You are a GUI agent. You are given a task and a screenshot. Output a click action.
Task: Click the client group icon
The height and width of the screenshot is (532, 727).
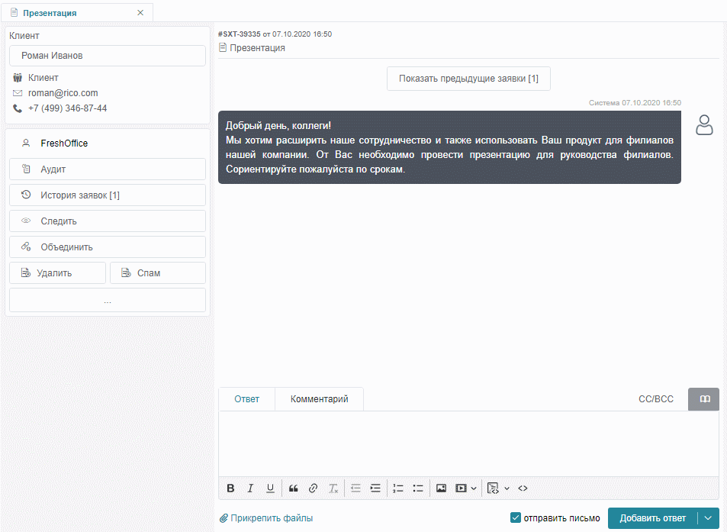pyautogui.click(x=18, y=77)
